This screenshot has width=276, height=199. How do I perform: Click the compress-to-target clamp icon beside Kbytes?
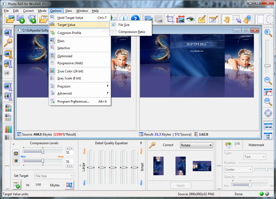(x=69, y=185)
